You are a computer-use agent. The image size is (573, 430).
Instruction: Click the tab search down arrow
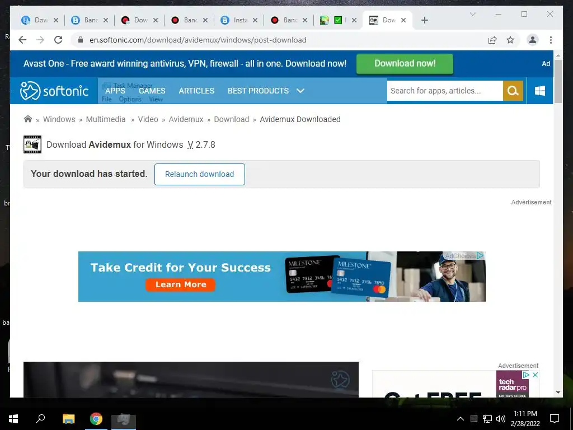[472, 14]
